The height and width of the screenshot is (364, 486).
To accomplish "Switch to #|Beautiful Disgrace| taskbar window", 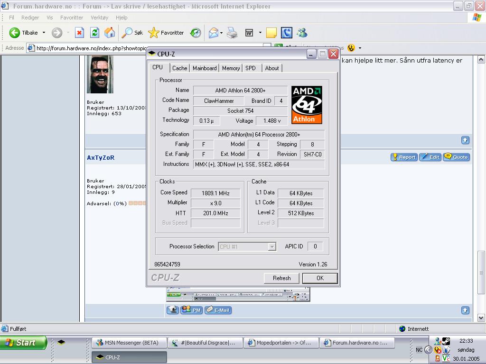I will pos(205,343).
